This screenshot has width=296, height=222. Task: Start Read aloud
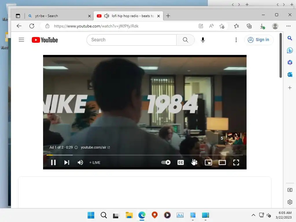click(211, 26)
